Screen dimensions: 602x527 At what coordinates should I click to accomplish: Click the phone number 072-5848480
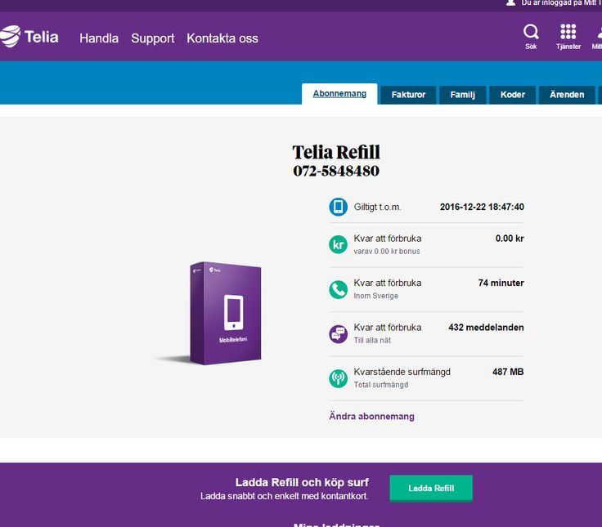click(336, 171)
